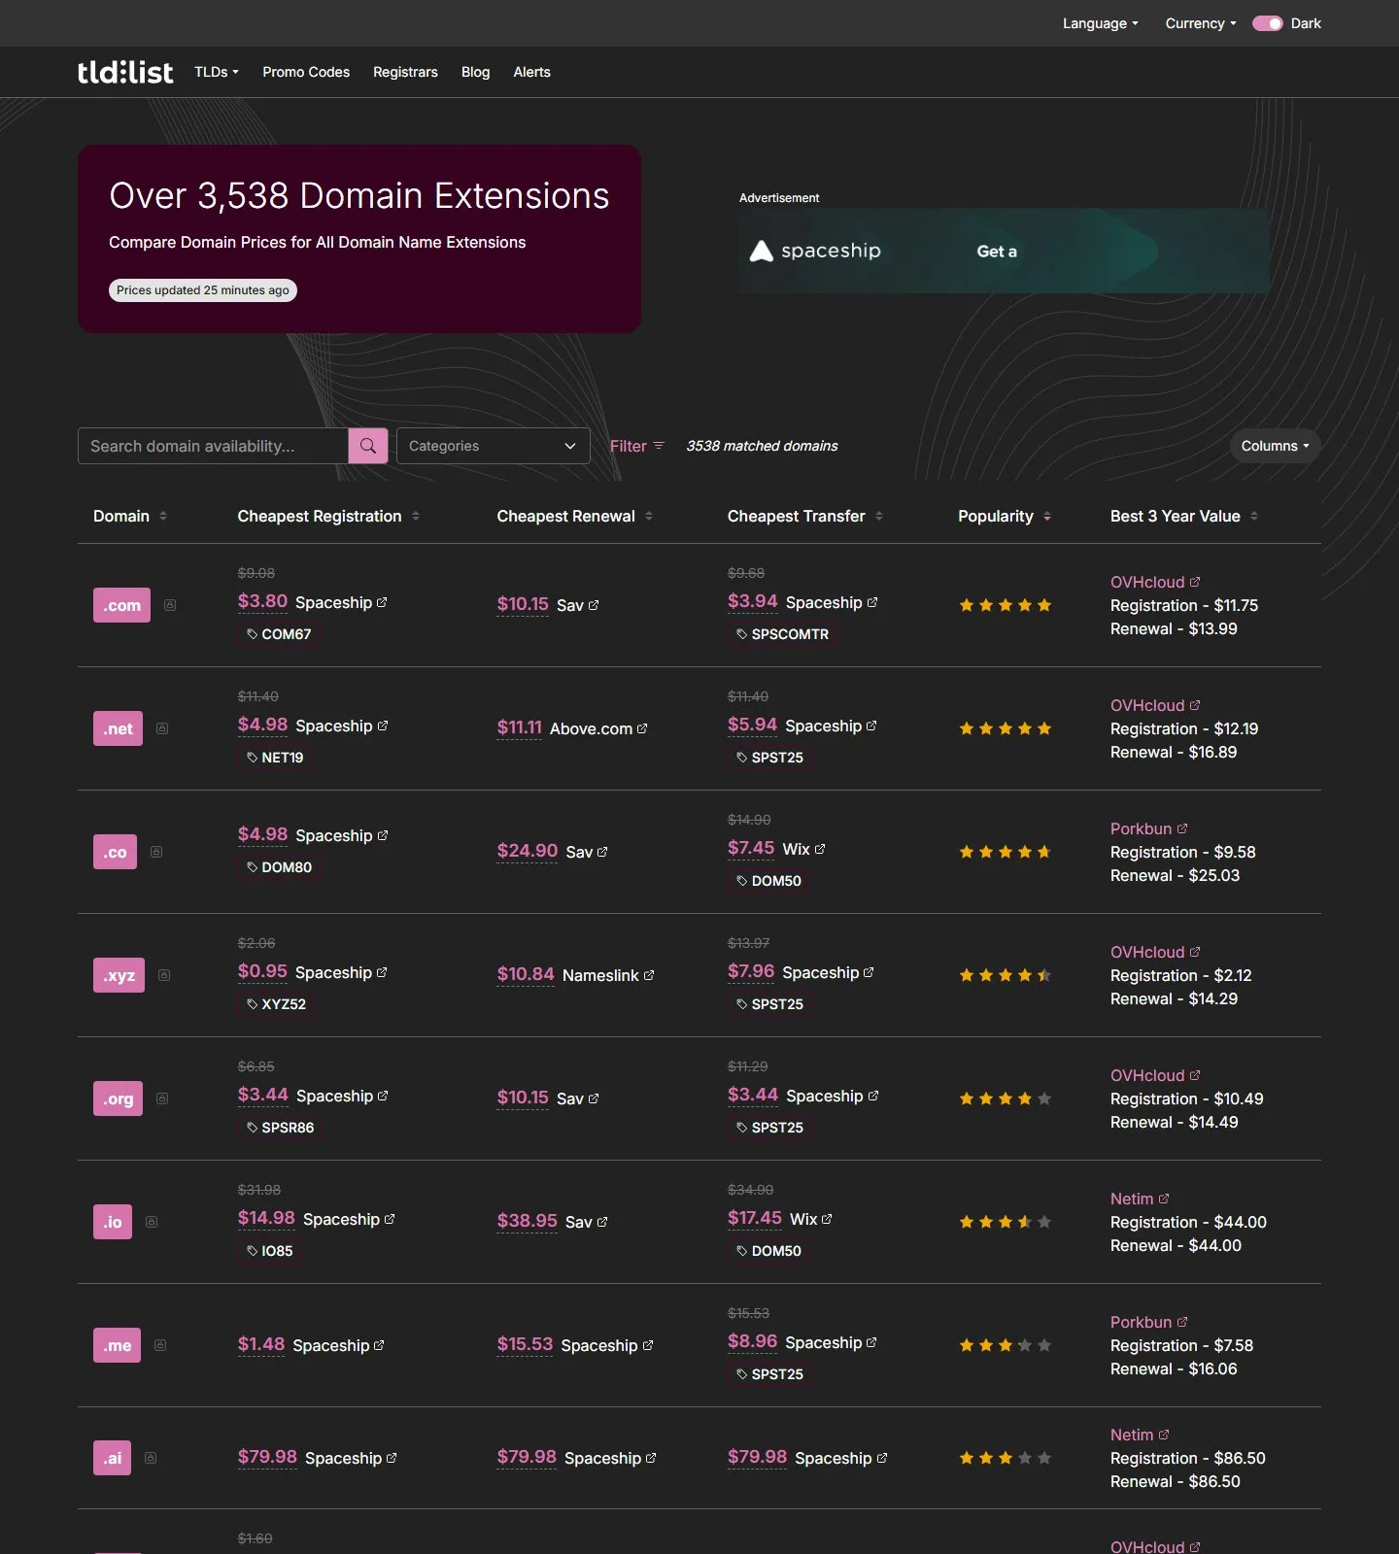This screenshot has width=1399, height=1554.
Task: Click the lock icon beside .me badge
Action: 160,1345
